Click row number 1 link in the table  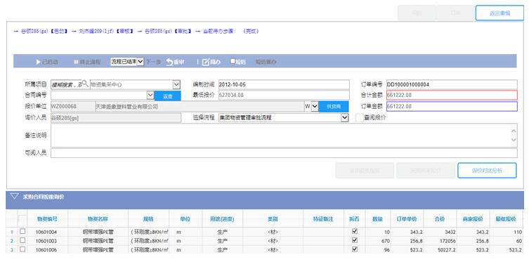11,232
